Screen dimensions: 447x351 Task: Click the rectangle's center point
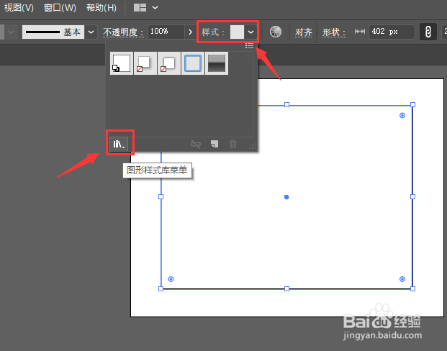(286, 197)
